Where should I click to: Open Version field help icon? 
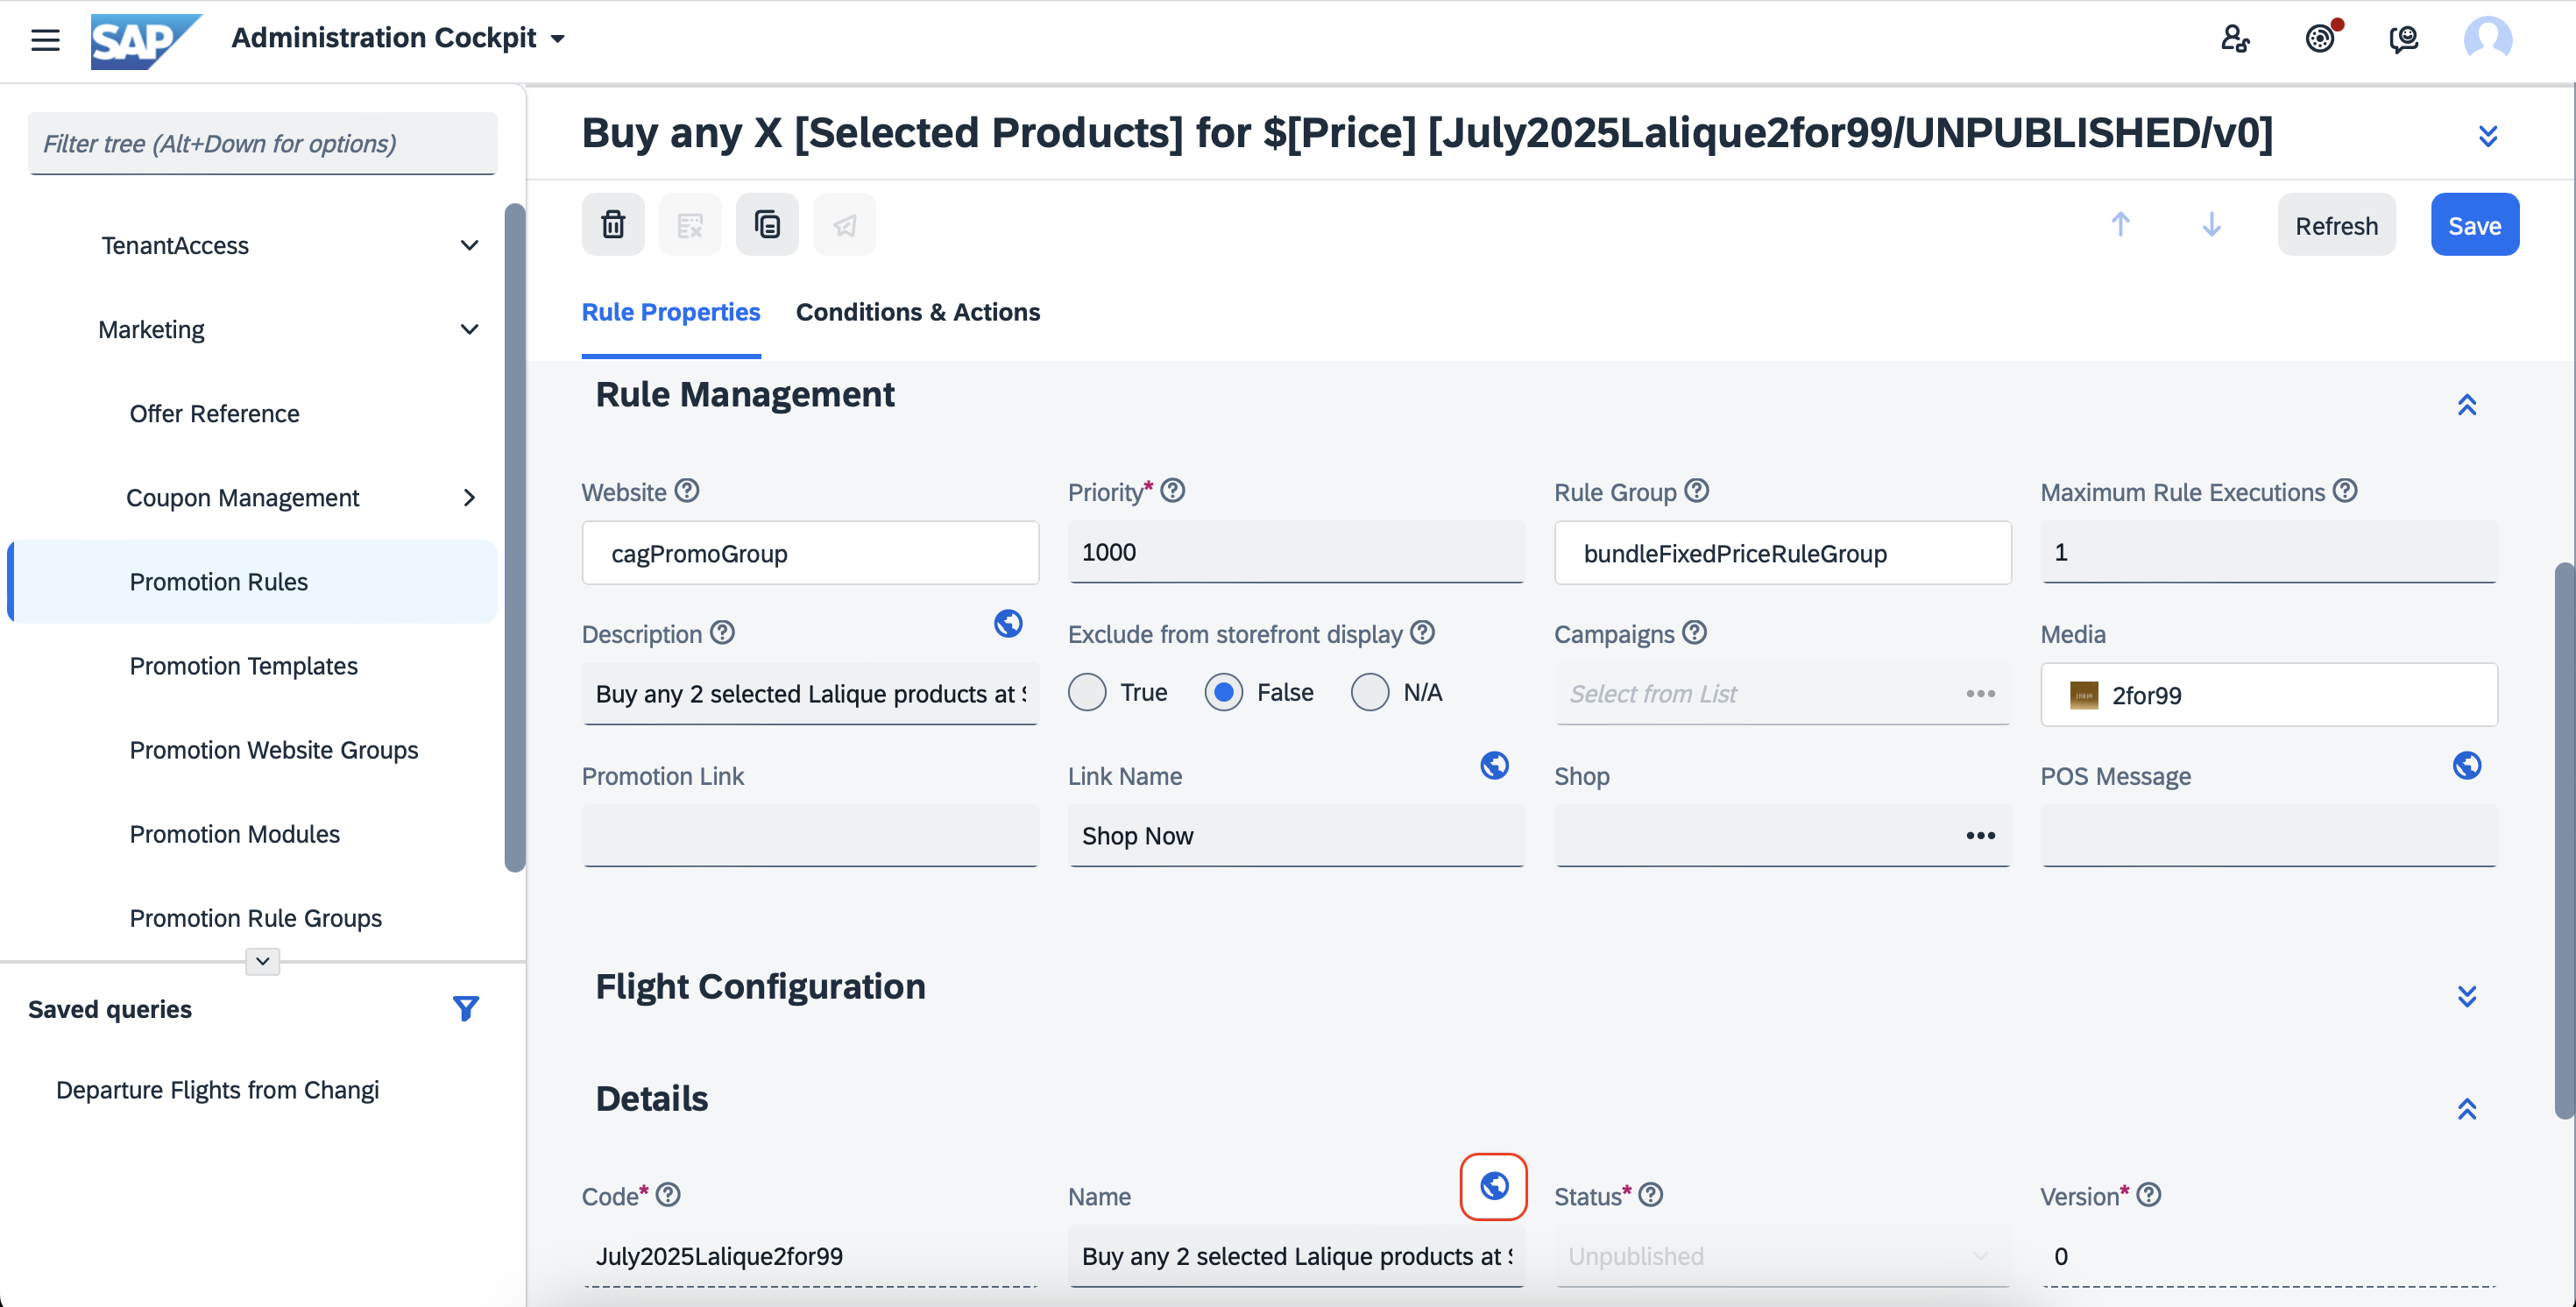2149,1195
